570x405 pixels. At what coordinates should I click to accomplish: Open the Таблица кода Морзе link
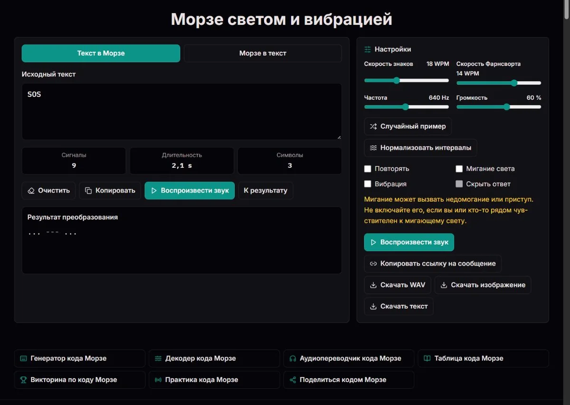[x=483, y=358]
